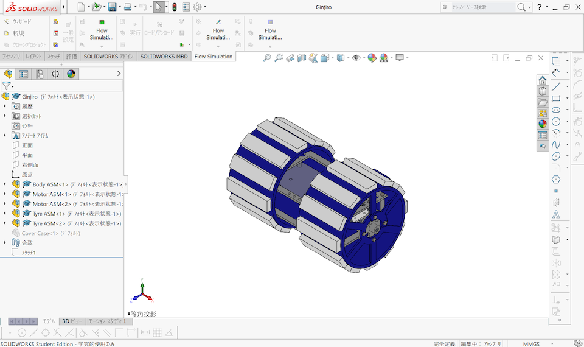Click the knowledge base search field
Image resolution: width=584 pixels, height=347 pixels.
click(x=482, y=7)
